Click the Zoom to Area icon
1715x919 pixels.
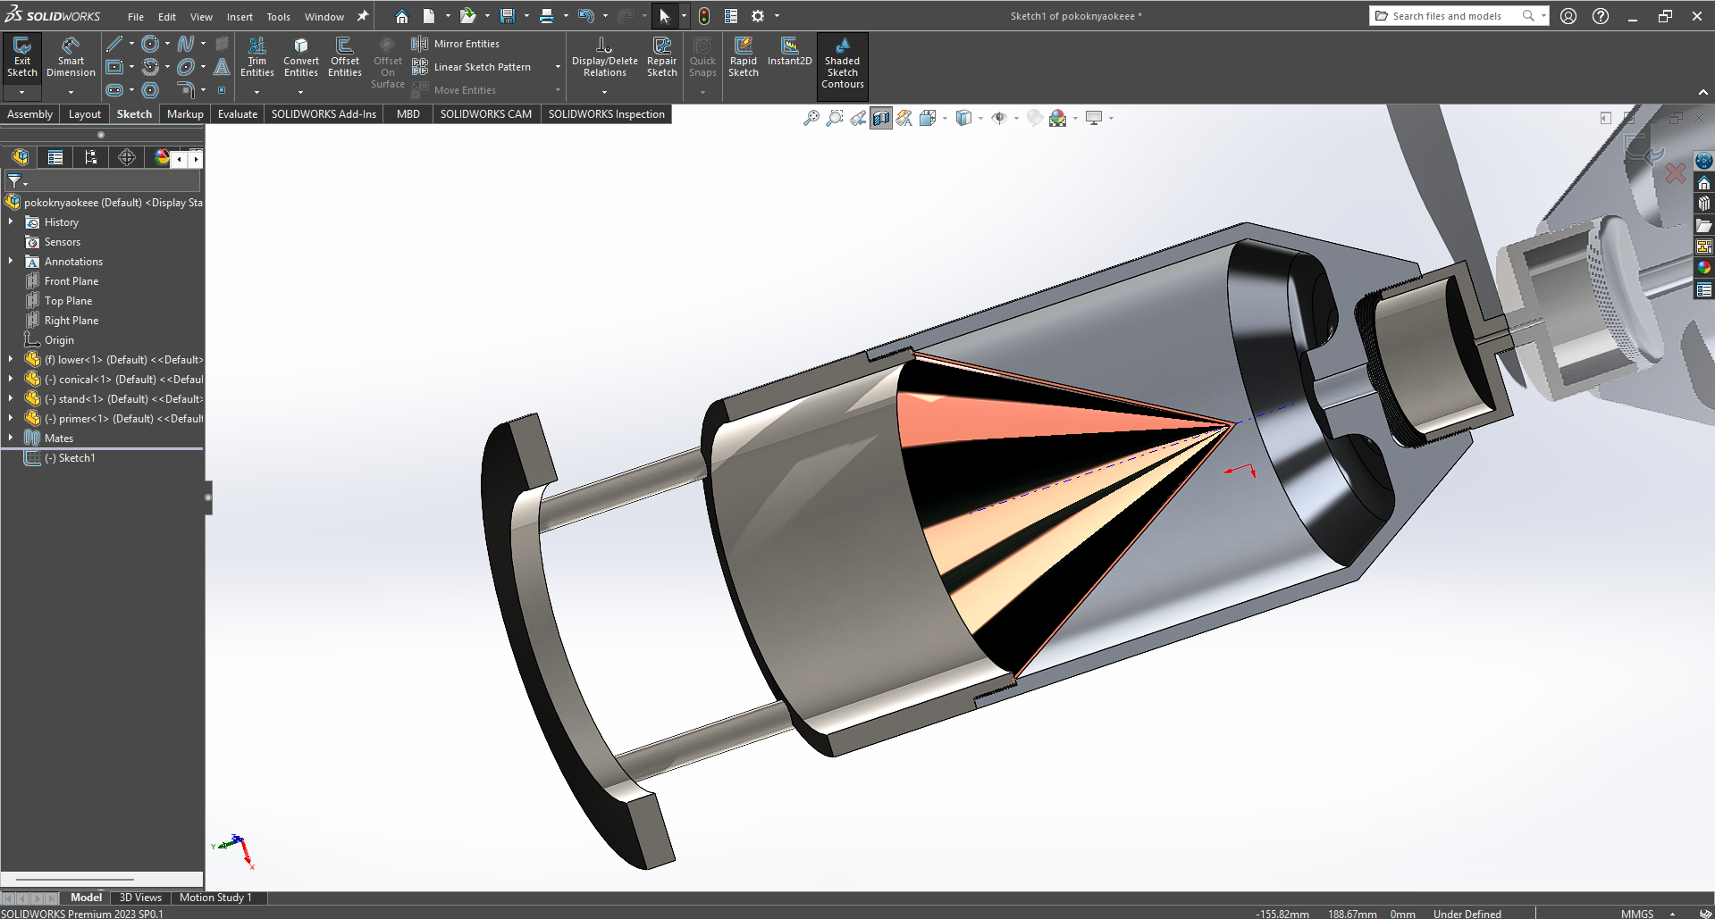tap(835, 118)
